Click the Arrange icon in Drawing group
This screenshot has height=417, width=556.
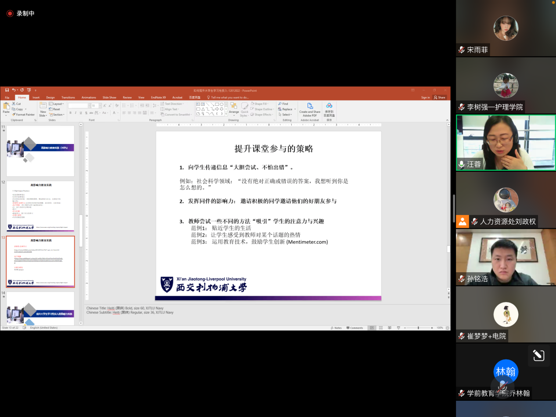[x=234, y=107]
